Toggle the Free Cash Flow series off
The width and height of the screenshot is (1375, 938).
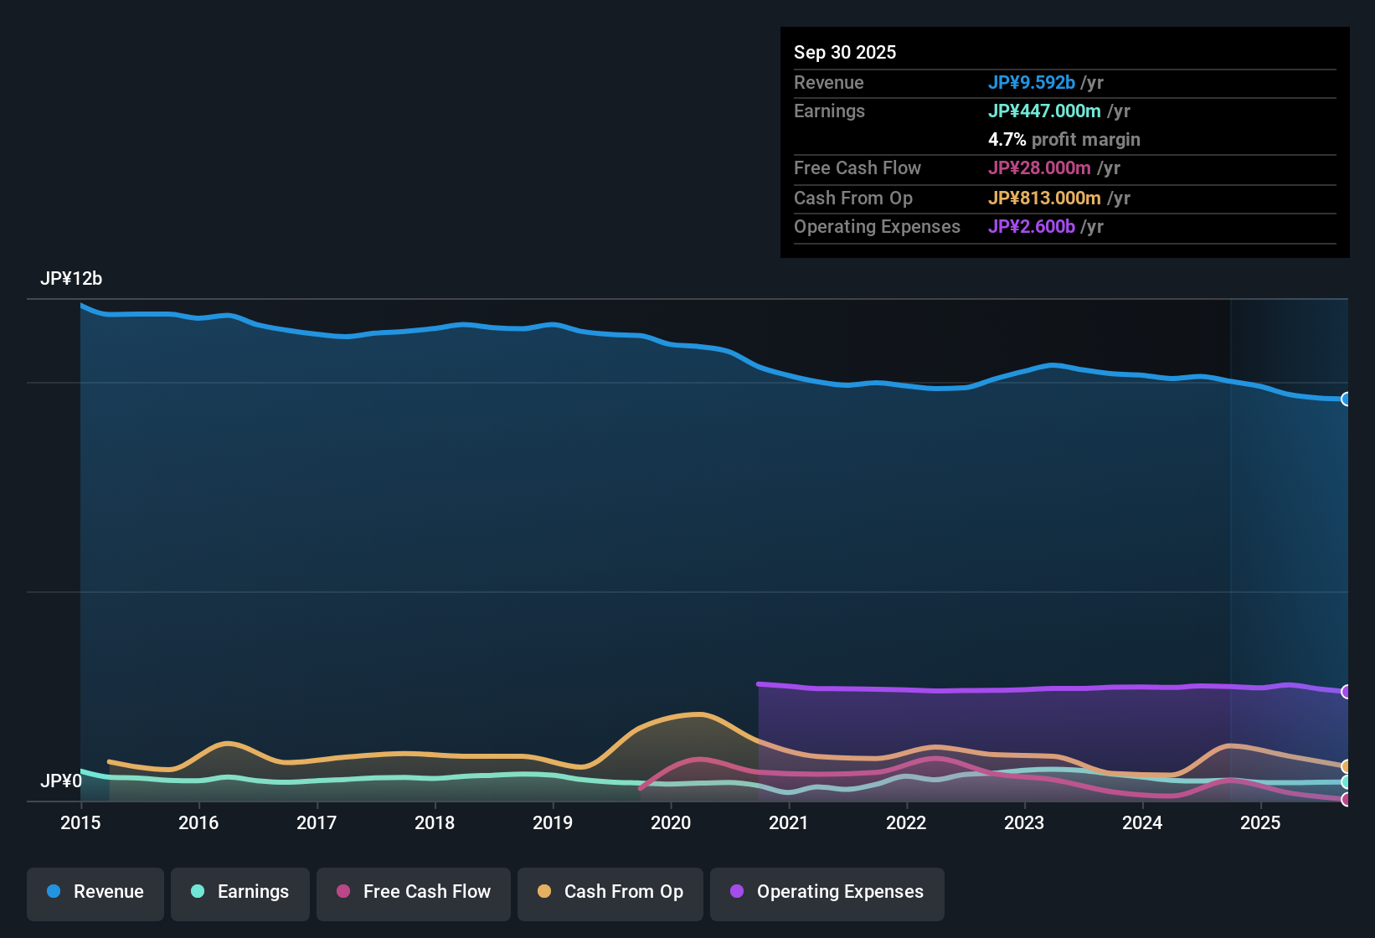tap(413, 893)
